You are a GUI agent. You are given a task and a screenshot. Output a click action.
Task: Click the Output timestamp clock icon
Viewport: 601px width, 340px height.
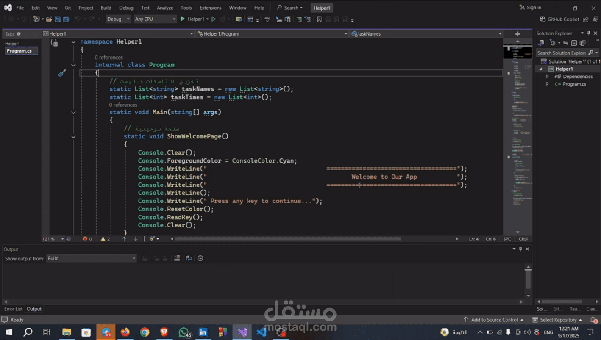click(x=200, y=258)
